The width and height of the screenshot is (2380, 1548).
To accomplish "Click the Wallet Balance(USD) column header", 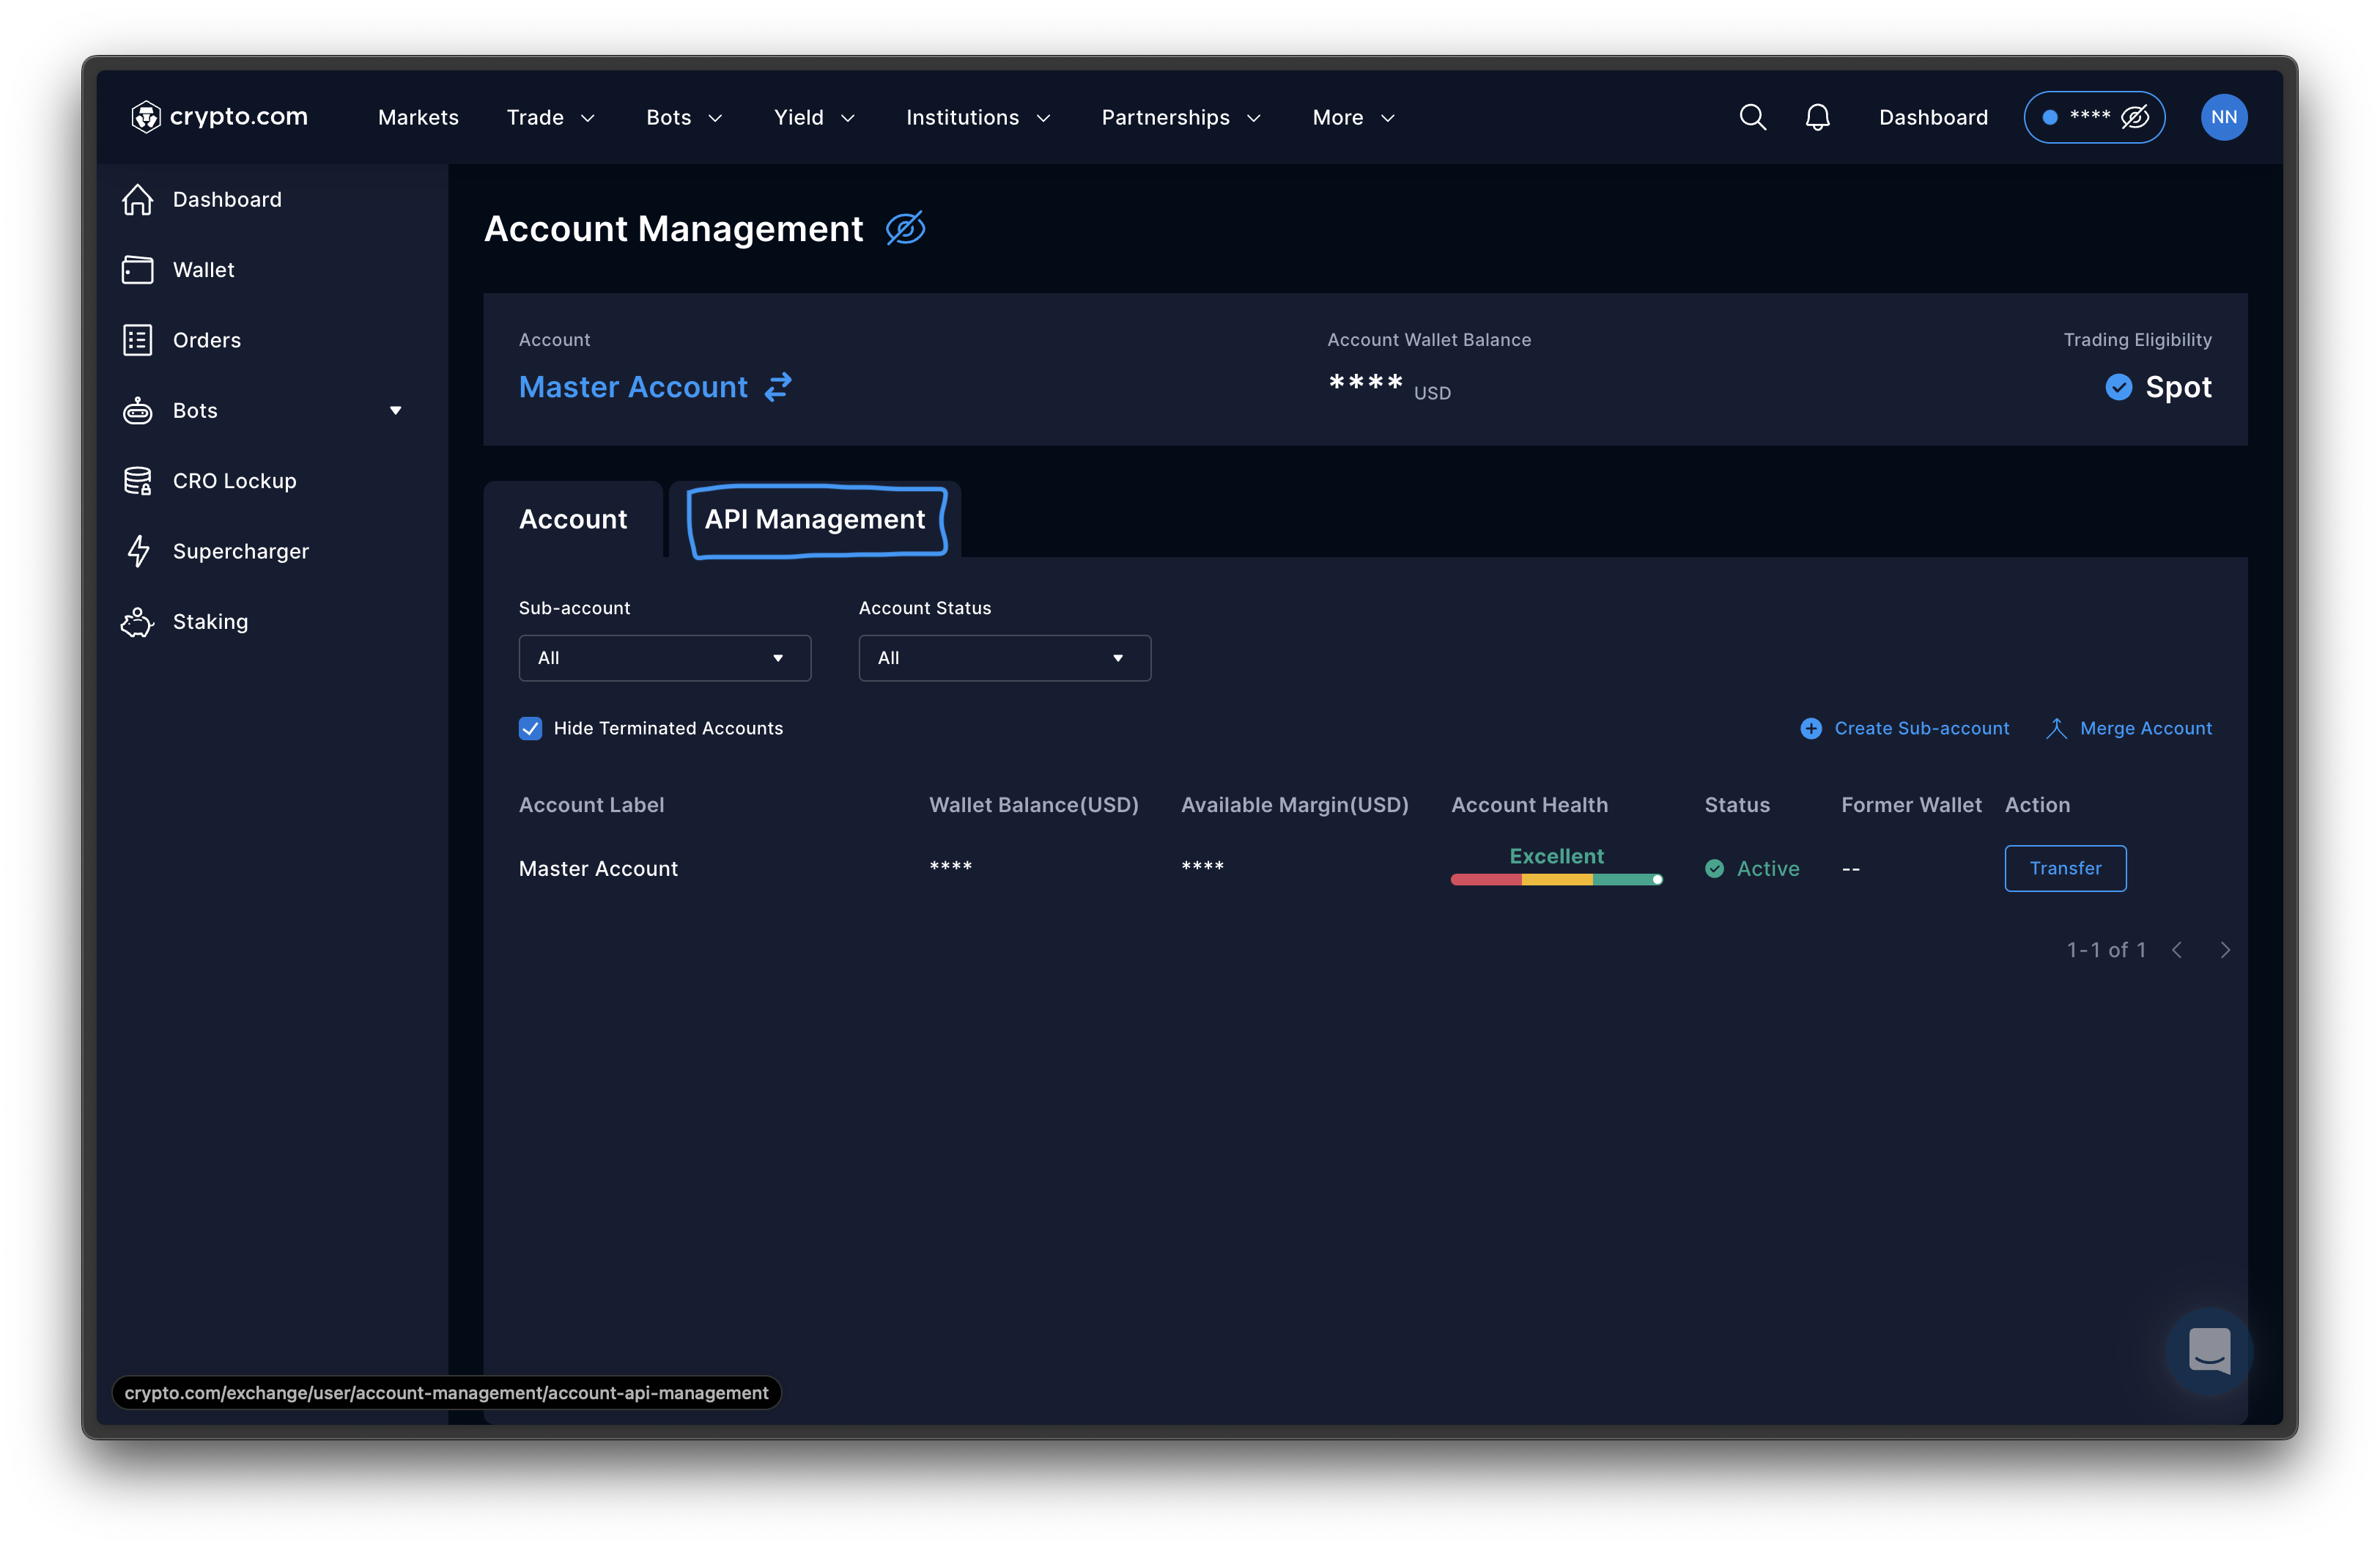I will [x=1033, y=805].
